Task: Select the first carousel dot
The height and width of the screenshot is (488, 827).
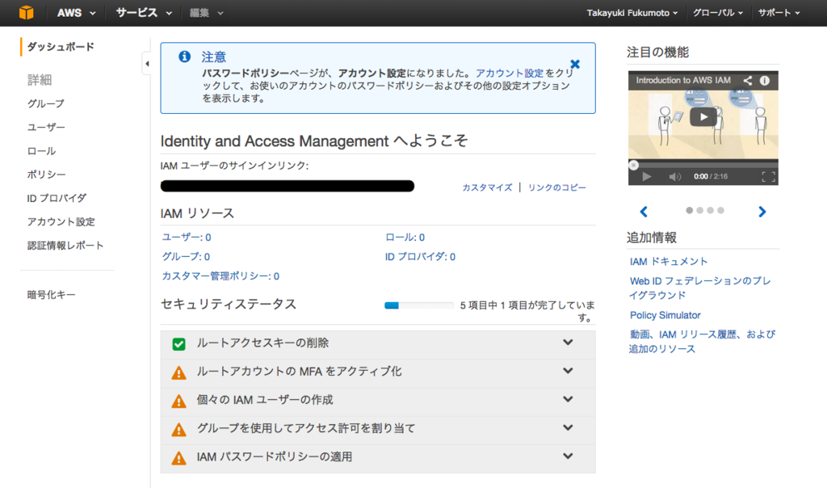Action: (x=690, y=210)
